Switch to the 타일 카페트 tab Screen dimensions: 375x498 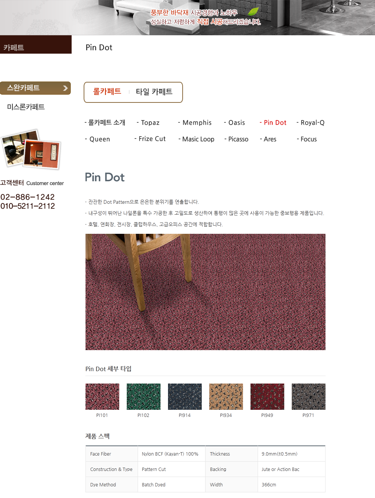point(154,92)
